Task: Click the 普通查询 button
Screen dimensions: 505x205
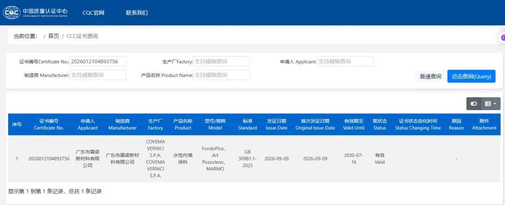Action: tap(430, 76)
